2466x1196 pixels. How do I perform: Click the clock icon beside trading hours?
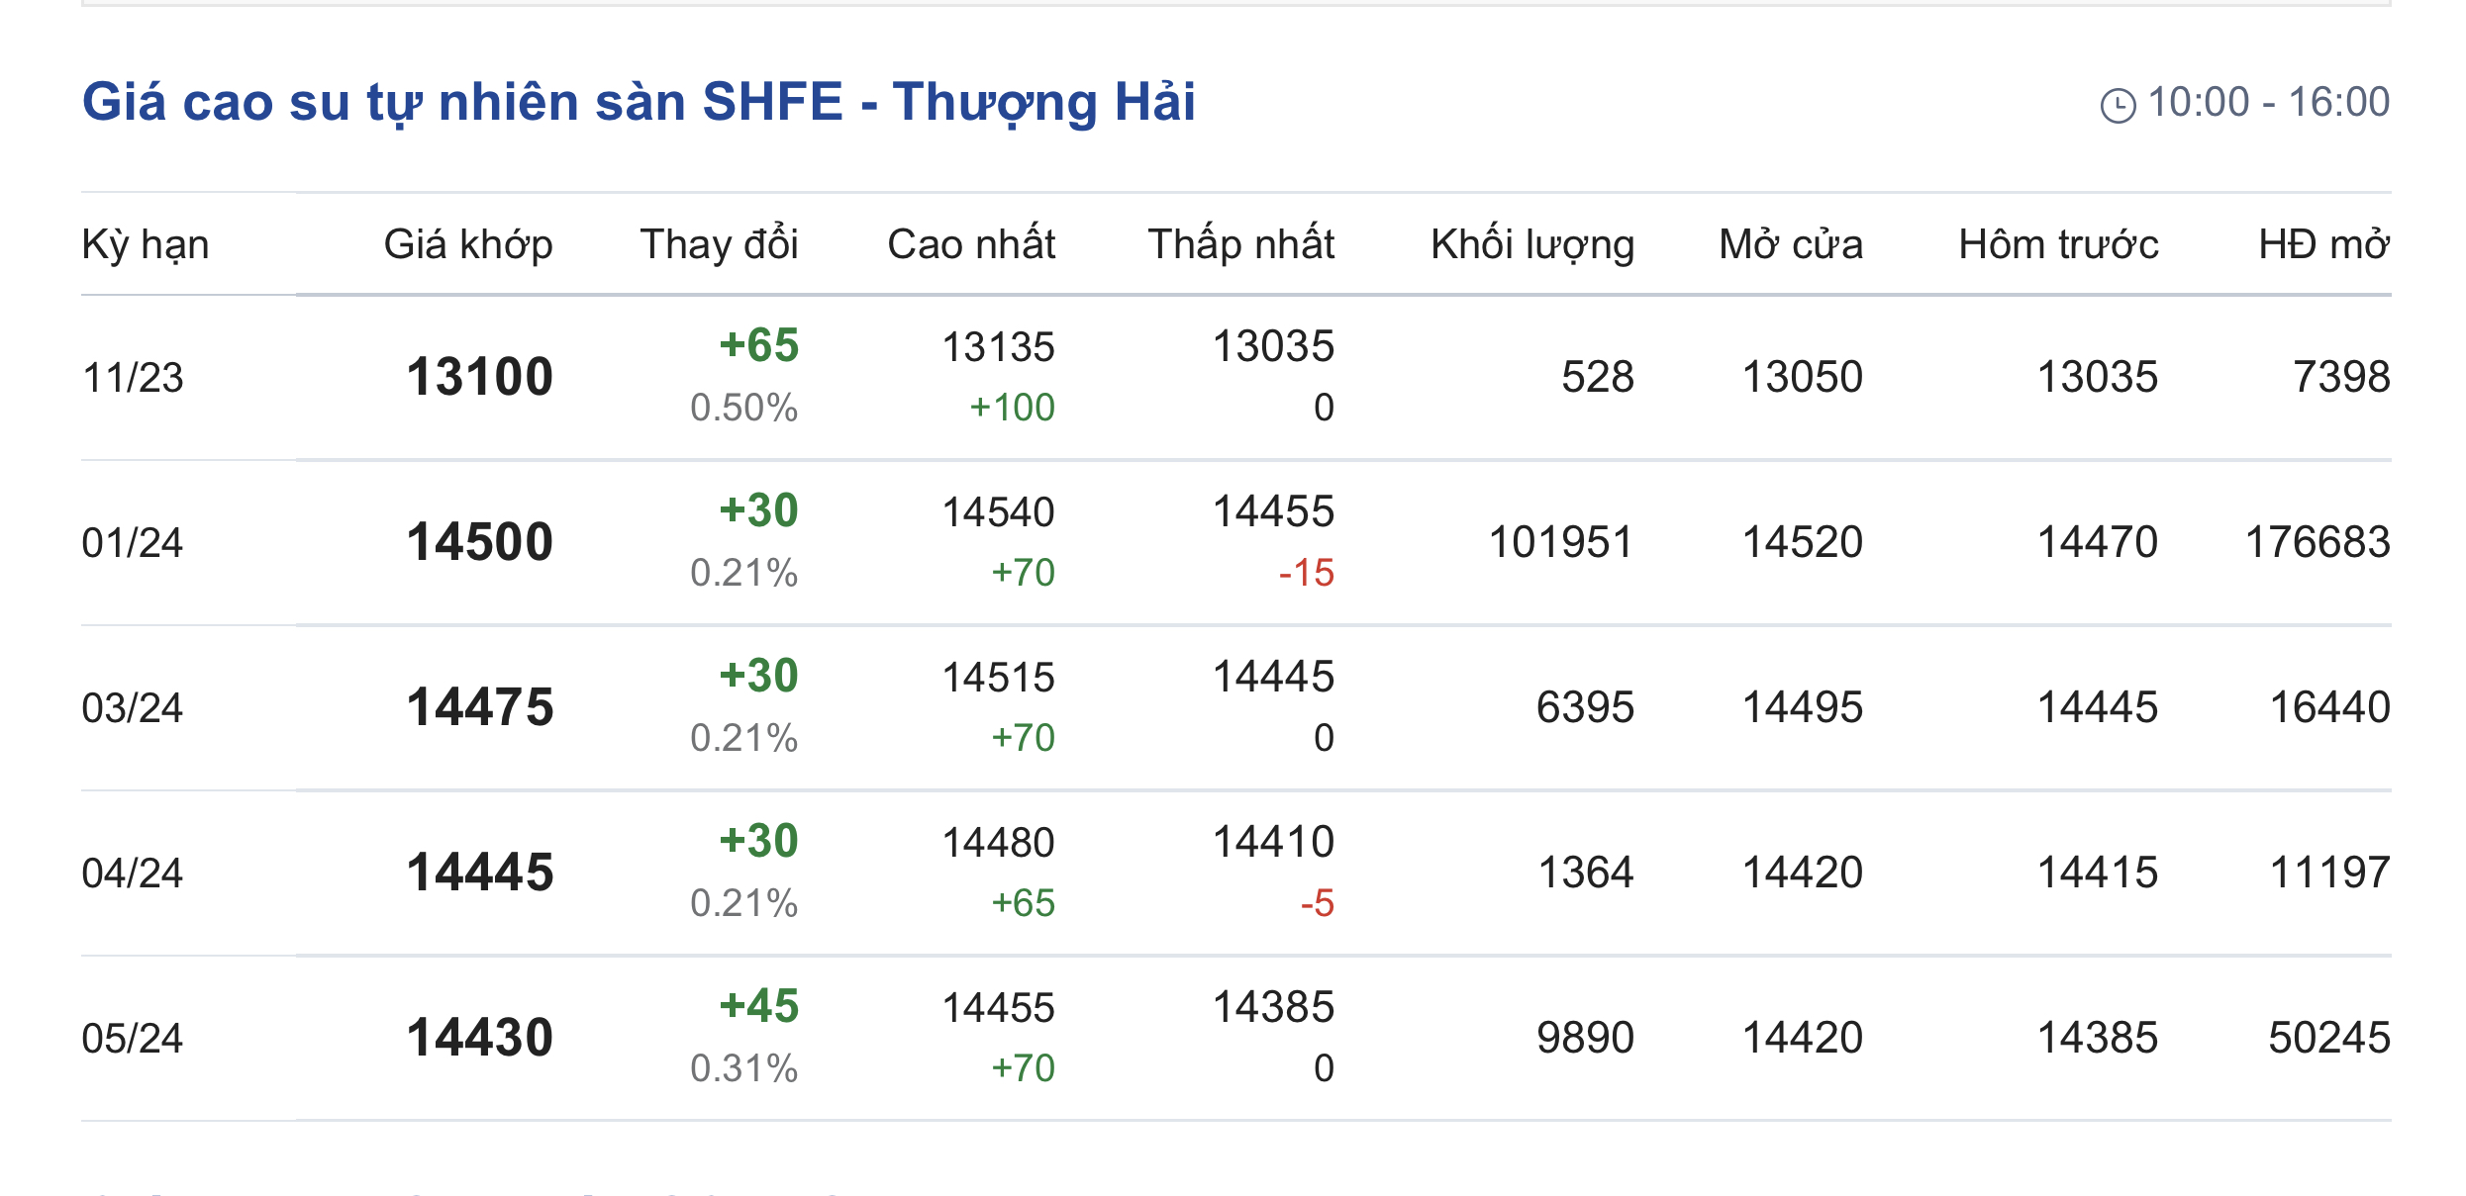2118,105
